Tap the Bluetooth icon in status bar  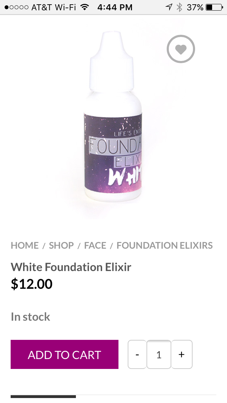tap(179, 7)
